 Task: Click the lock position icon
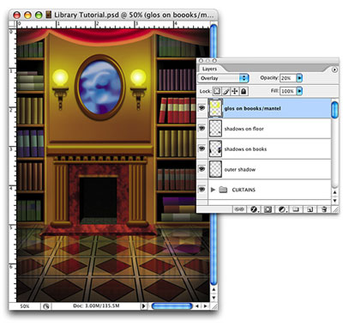click(x=234, y=91)
